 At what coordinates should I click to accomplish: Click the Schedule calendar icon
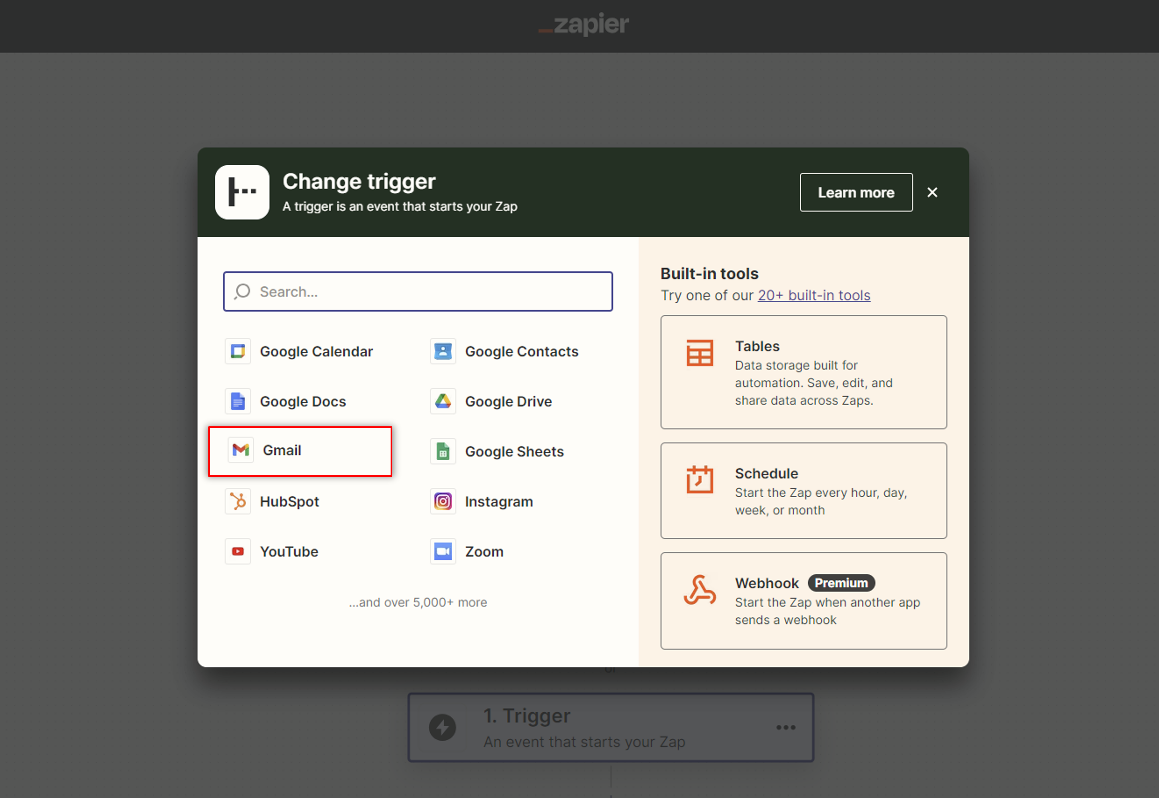pyautogui.click(x=699, y=479)
